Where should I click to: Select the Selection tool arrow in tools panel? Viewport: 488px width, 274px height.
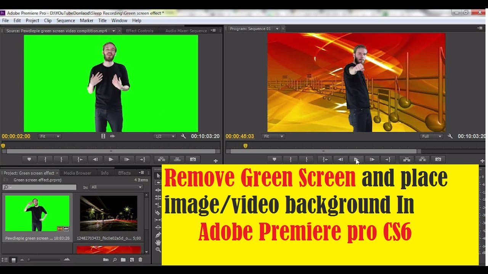pyautogui.click(x=158, y=175)
